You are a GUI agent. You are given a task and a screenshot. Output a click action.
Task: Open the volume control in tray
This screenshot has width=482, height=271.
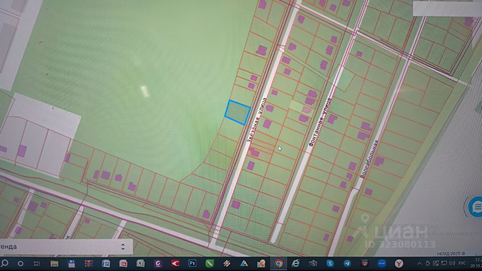452,263
